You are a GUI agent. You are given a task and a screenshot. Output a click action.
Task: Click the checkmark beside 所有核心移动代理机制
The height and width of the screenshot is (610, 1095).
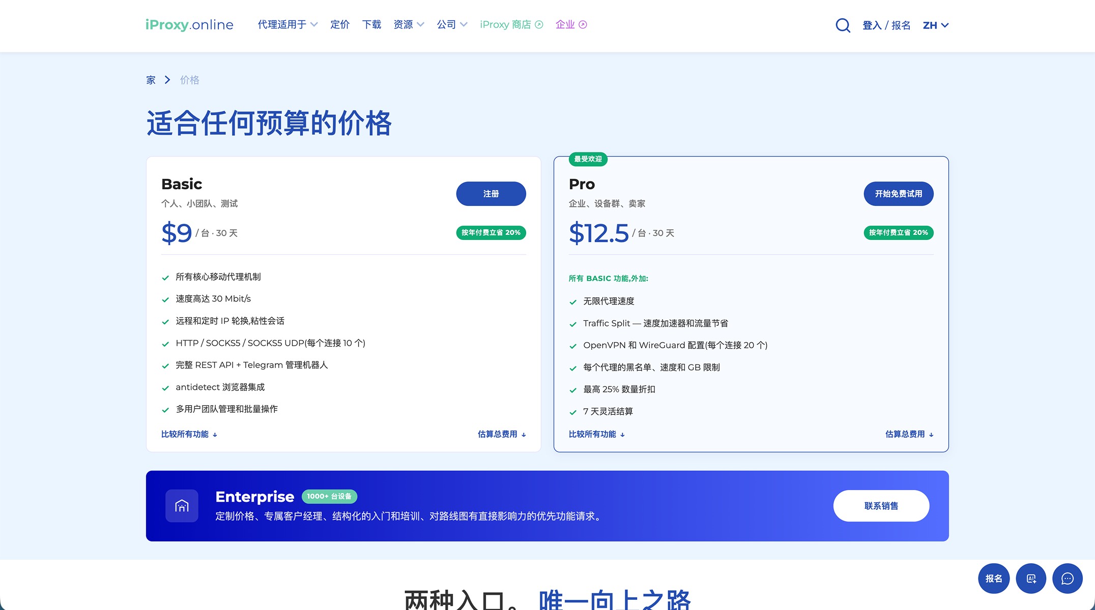(165, 278)
